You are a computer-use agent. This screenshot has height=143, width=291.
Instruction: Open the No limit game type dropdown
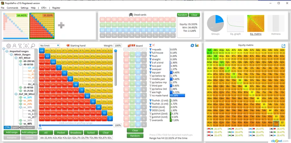click(x=50, y=46)
